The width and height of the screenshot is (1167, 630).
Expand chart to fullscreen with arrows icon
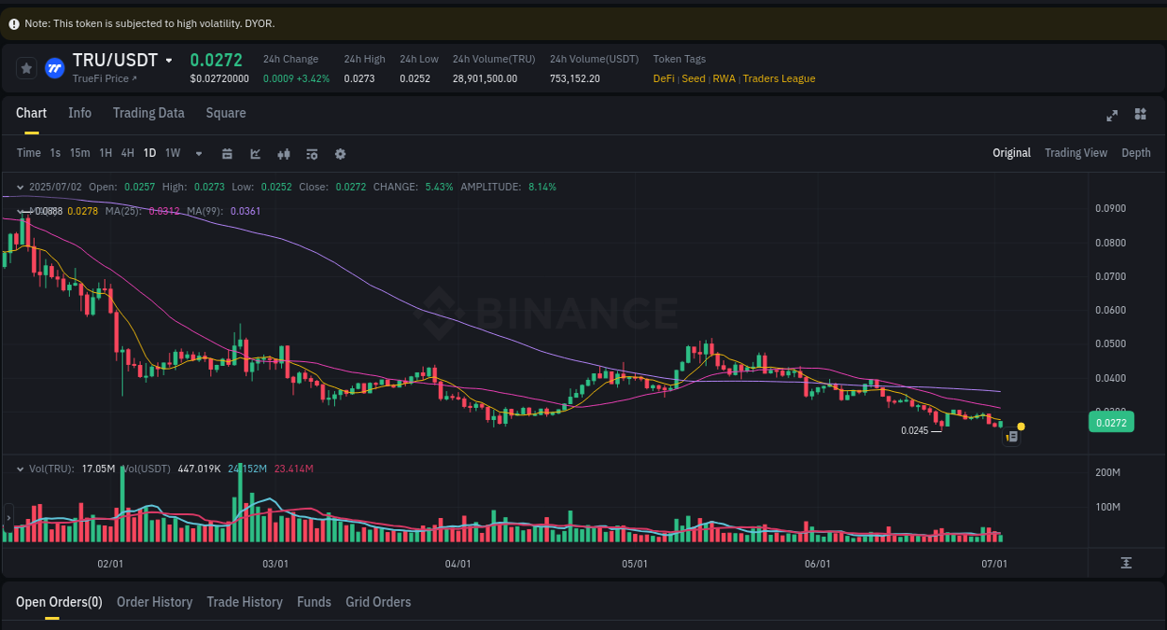[x=1112, y=115]
